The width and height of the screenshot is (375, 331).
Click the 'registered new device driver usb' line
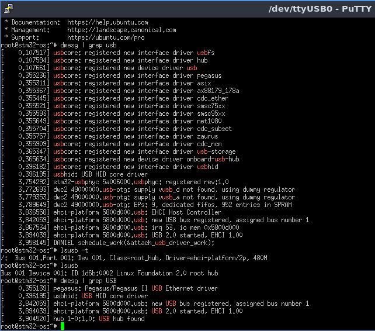click(99, 68)
